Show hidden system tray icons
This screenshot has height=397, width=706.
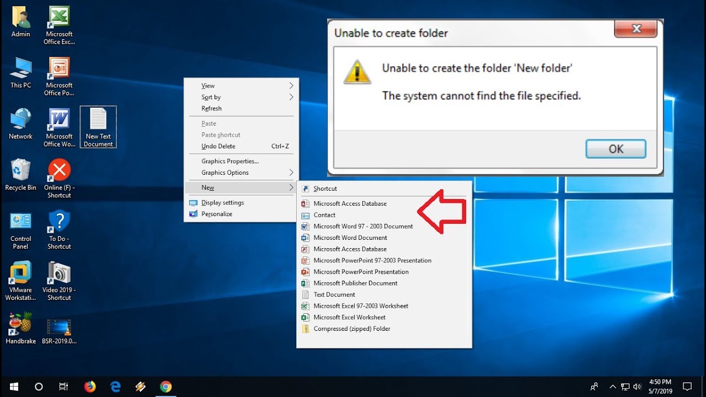pyautogui.click(x=613, y=387)
